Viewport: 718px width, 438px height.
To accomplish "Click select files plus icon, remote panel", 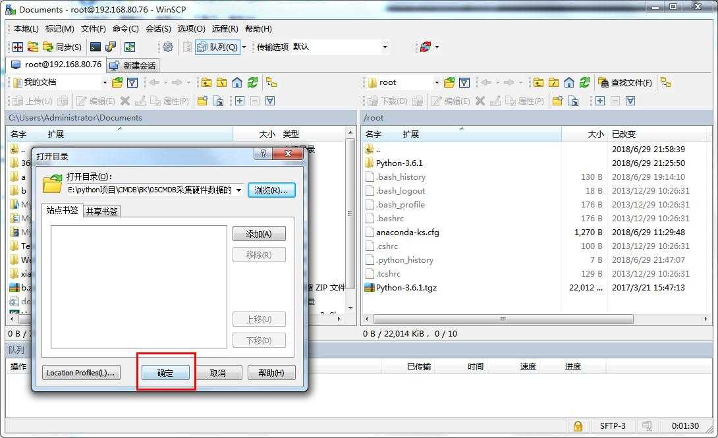I will [x=600, y=101].
